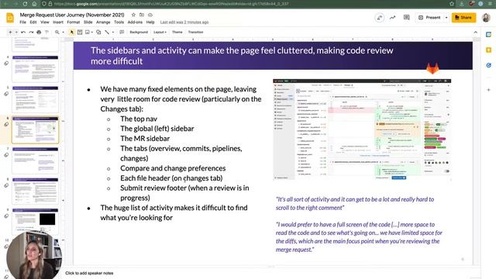Bookmark this page with the browser star
496x279 pixels.
(x=452, y=4)
